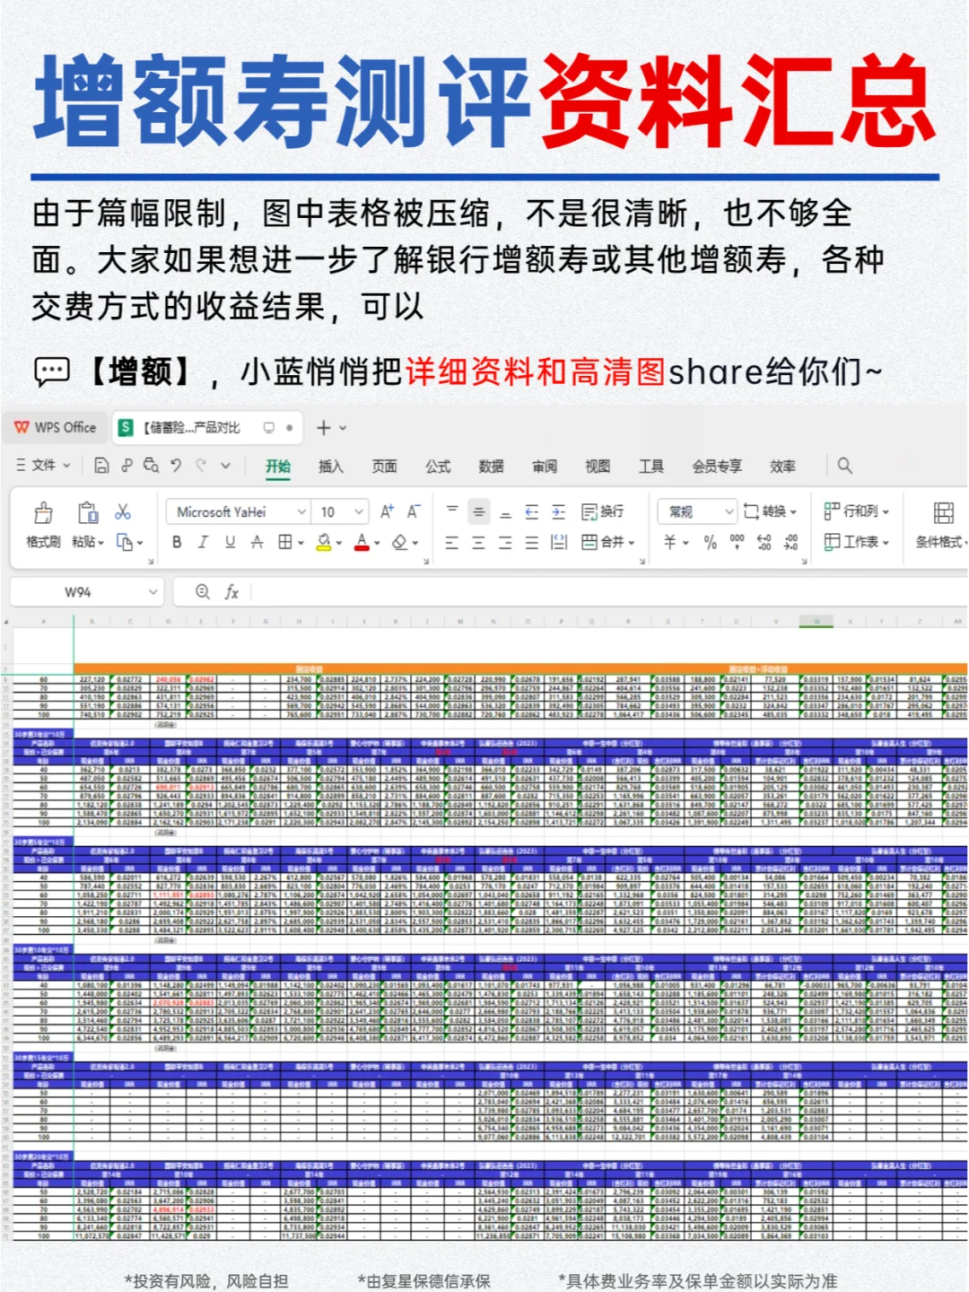Image resolution: width=969 pixels, height=1292 pixels.
Task: Click the Strikethrough icon
Action: pyautogui.click(x=257, y=542)
